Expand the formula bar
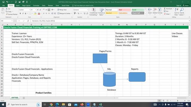 189,21
